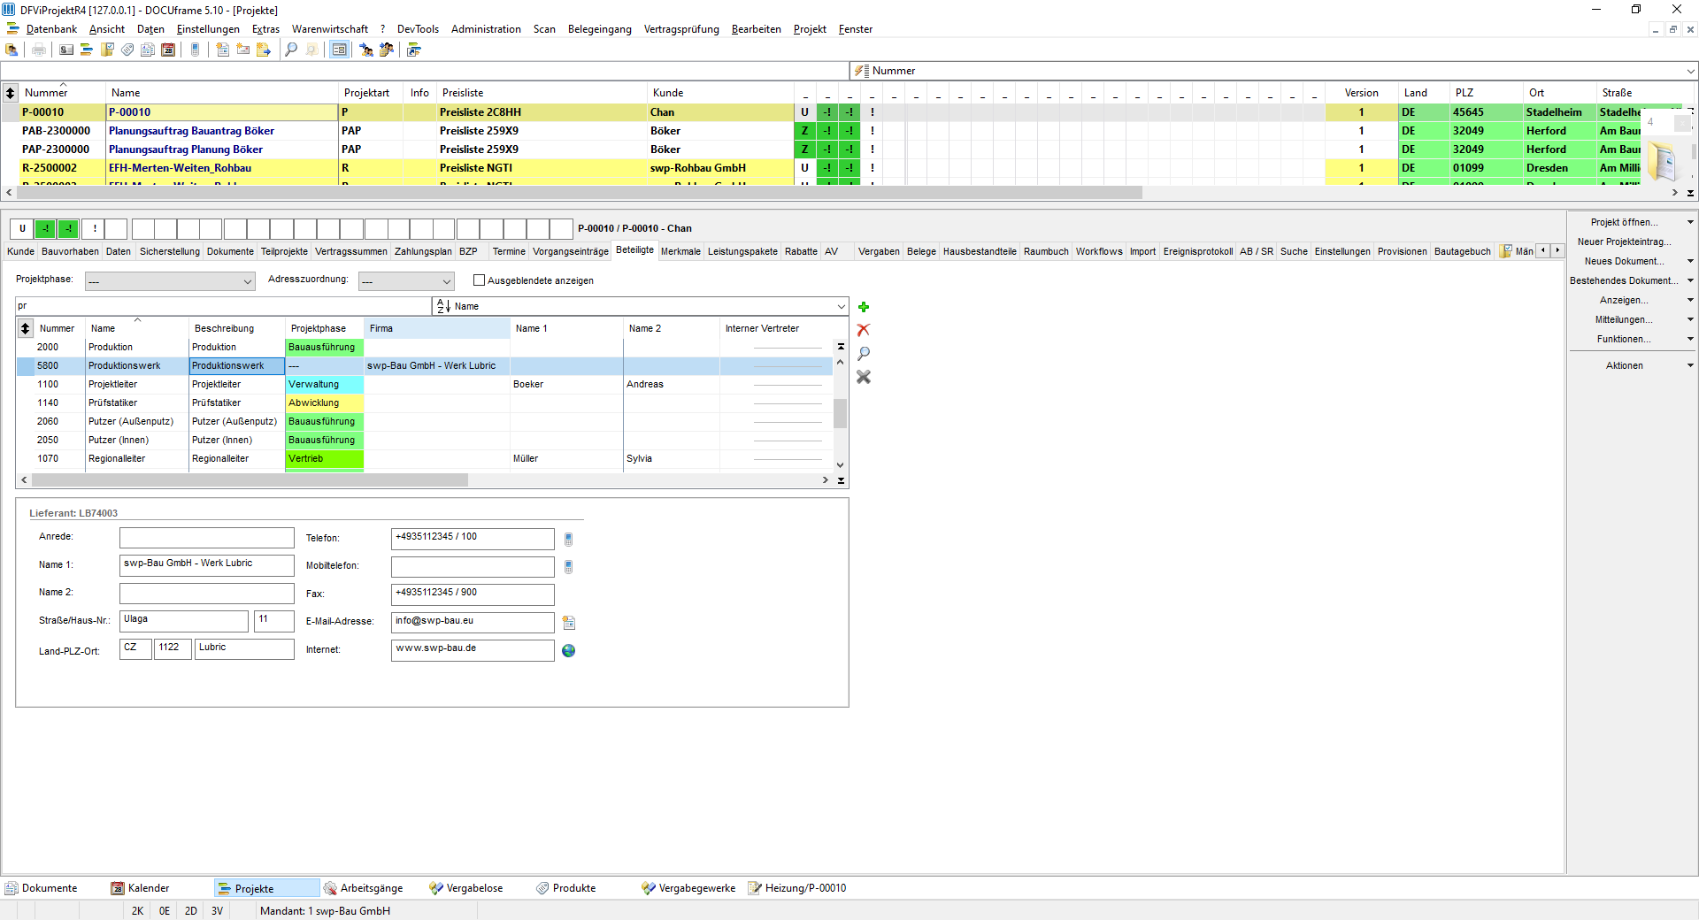Click the magnifier search toolbar icon
Screen dimensions: 1699x920
[x=291, y=50]
